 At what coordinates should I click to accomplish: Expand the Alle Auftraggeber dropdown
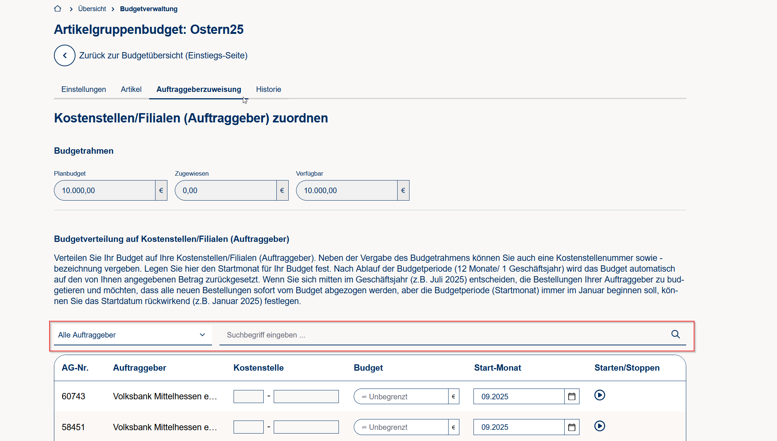(x=133, y=335)
